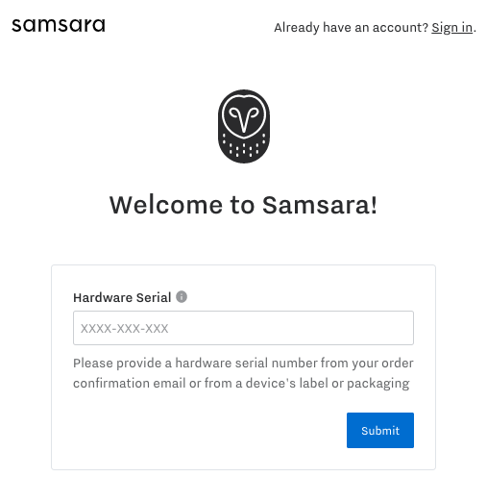Image resolution: width=487 pixels, height=502 pixels.
Task: Click the word 'Welcome' in the heading
Action: pyautogui.click(x=166, y=205)
